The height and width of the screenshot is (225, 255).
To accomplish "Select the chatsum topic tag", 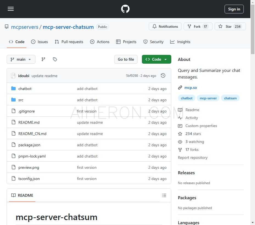I will click(x=230, y=98).
